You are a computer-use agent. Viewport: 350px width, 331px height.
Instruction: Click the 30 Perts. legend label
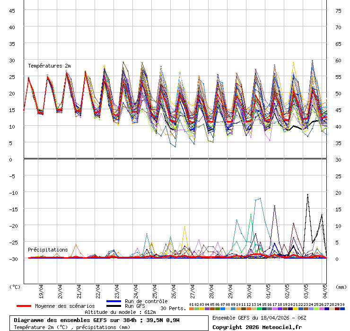coord(173,308)
